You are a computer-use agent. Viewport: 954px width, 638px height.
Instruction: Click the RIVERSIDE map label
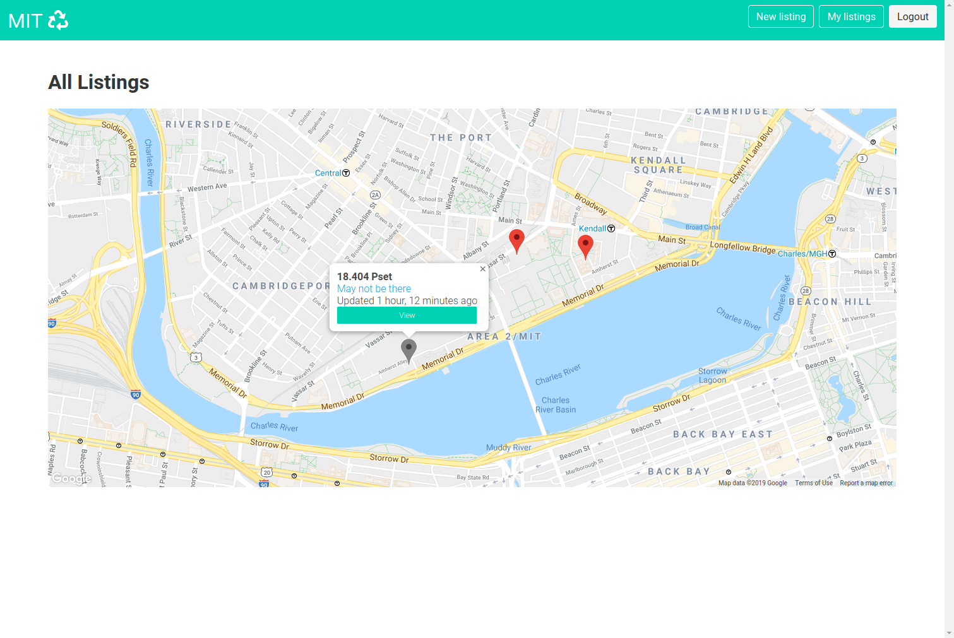[198, 124]
